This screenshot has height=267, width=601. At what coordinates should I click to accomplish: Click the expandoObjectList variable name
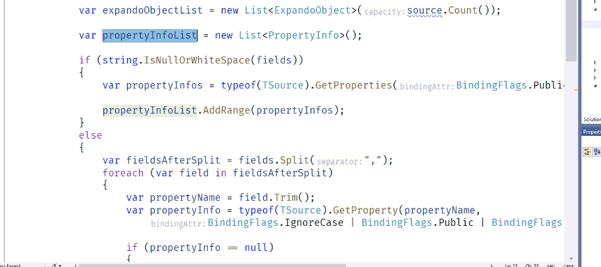click(x=152, y=10)
